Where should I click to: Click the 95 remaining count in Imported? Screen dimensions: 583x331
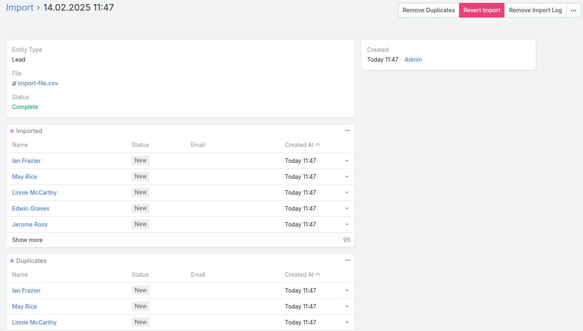pos(347,240)
